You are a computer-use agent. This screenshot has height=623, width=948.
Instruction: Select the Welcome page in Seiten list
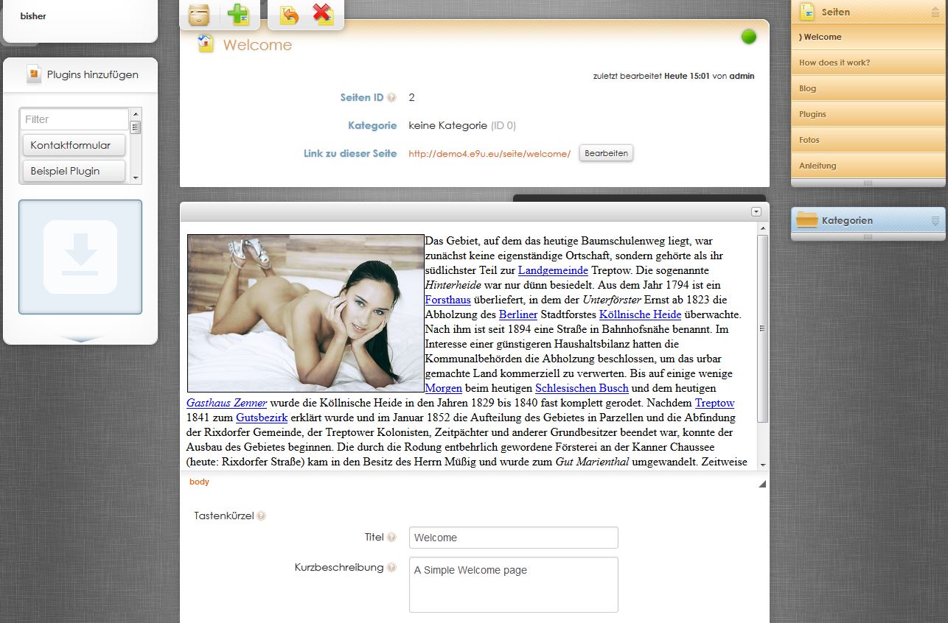coord(868,37)
